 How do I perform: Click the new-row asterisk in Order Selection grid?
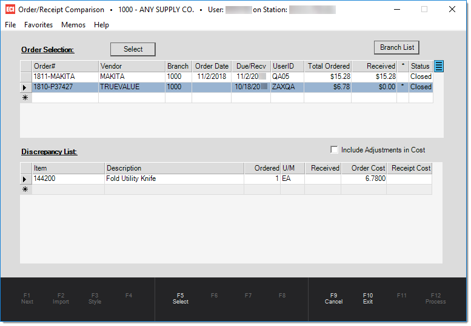click(x=25, y=98)
